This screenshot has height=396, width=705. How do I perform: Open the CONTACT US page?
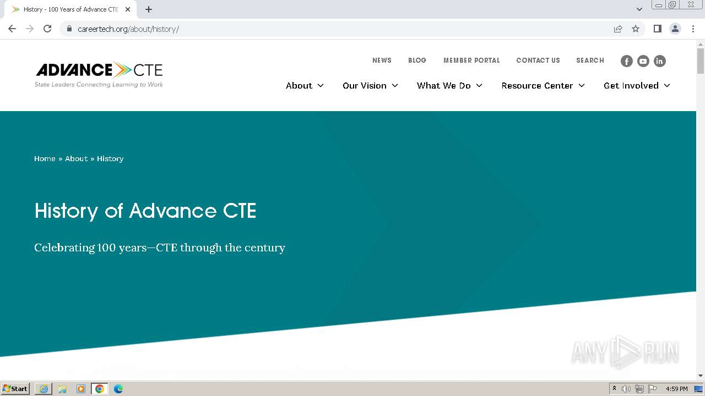coord(538,61)
